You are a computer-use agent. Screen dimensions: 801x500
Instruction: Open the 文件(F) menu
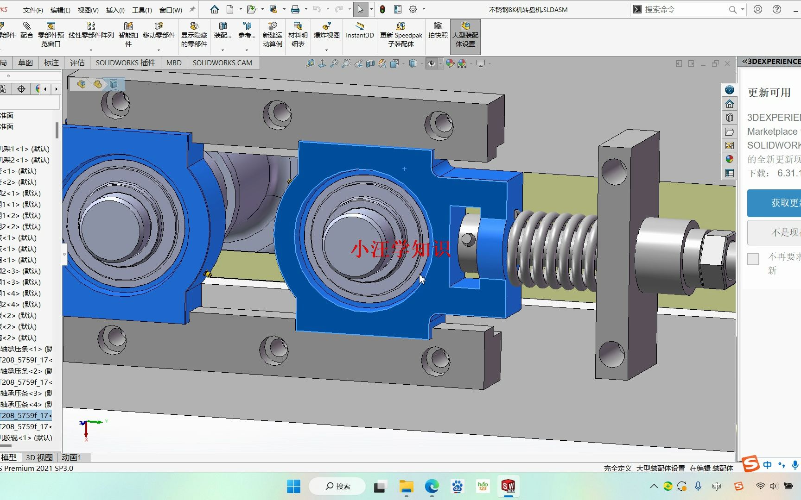coord(33,10)
